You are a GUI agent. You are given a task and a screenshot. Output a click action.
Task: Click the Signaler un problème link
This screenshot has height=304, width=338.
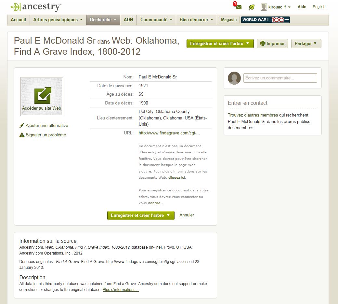point(46,135)
